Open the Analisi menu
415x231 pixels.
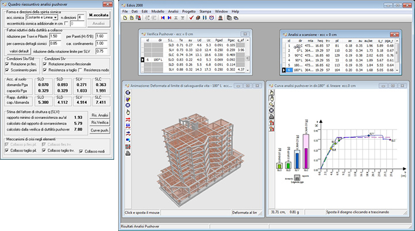pos(173,11)
